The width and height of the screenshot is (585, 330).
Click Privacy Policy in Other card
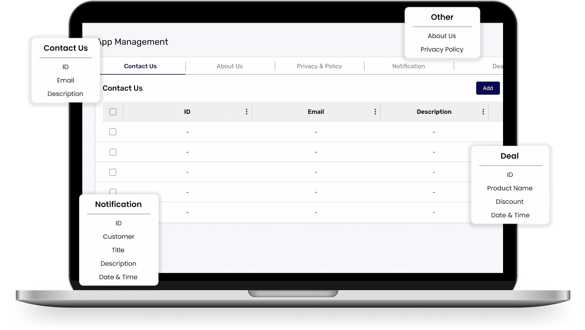pos(442,49)
